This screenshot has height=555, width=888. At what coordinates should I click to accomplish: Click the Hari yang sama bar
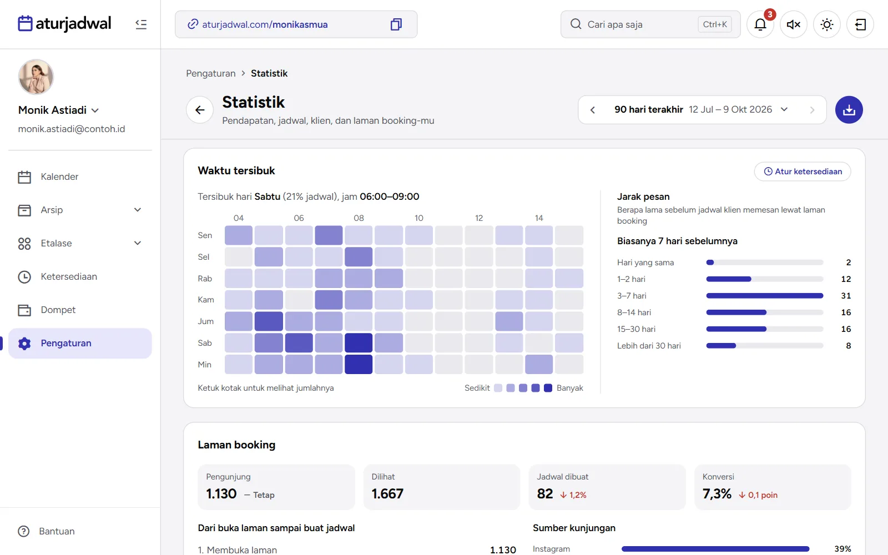tap(765, 263)
